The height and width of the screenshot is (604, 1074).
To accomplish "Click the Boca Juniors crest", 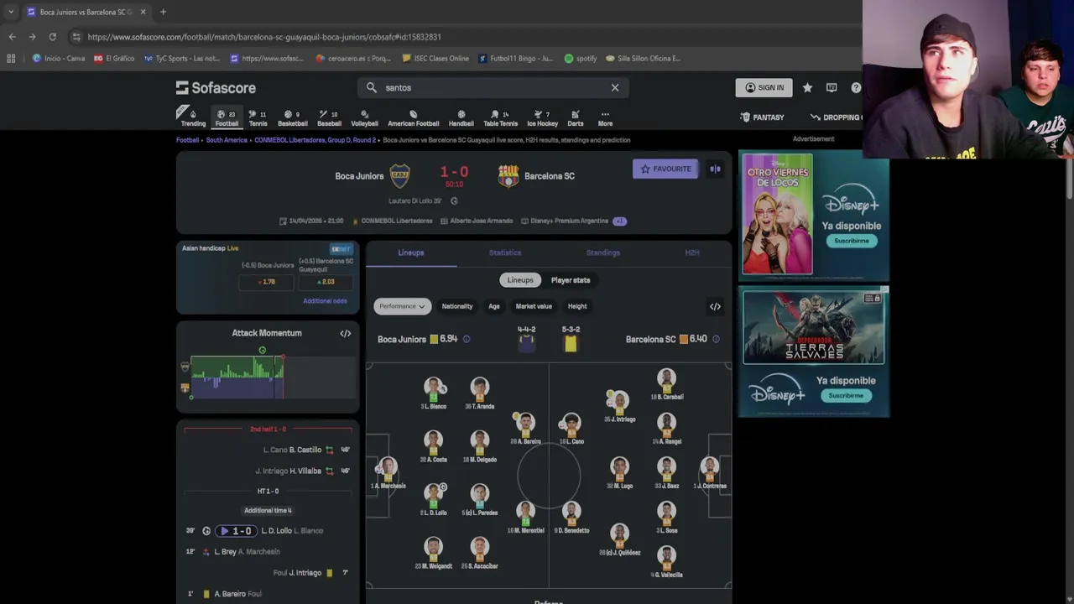I will (399, 176).
